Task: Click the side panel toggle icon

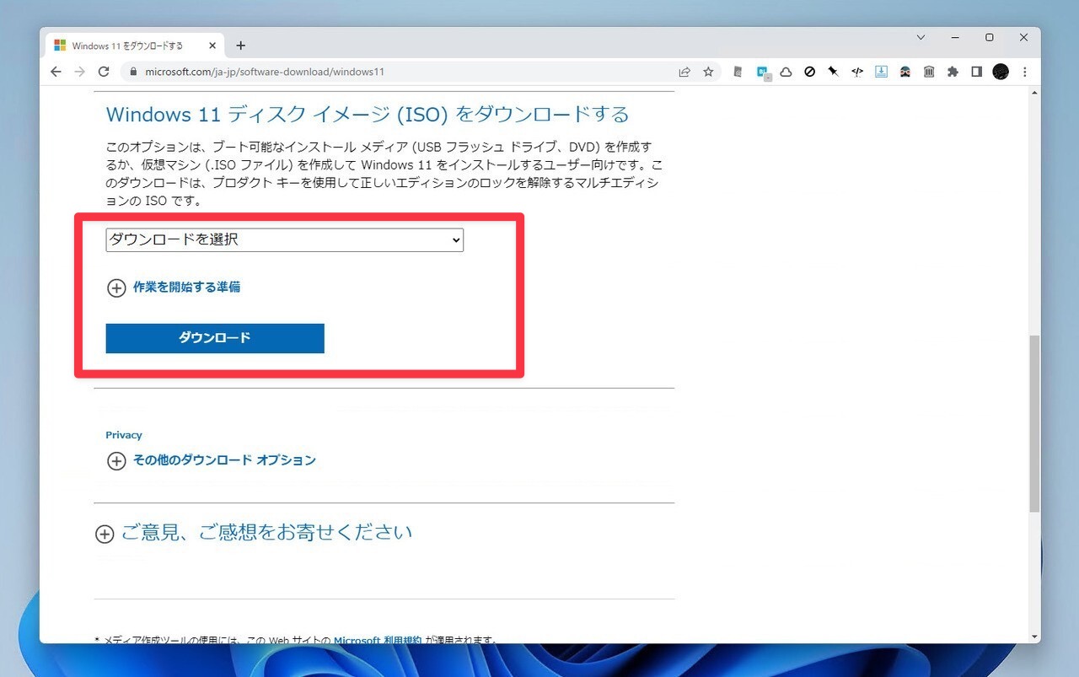Action: [x=975, y=72]
